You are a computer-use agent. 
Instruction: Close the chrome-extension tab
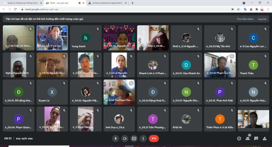[126, 3]
